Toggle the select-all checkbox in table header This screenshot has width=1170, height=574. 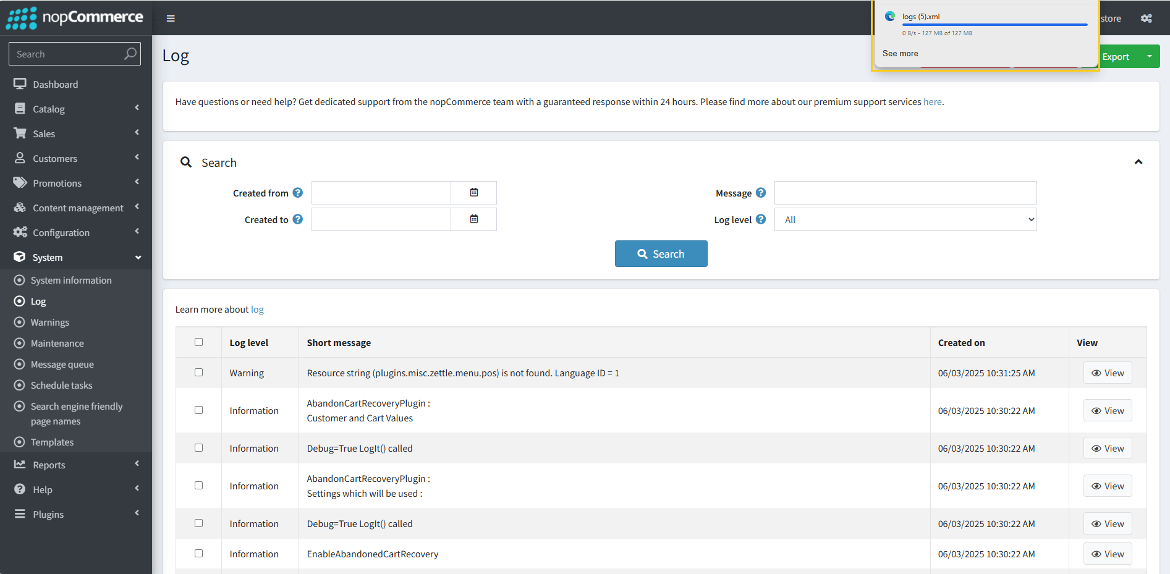(x=198, y=342)
